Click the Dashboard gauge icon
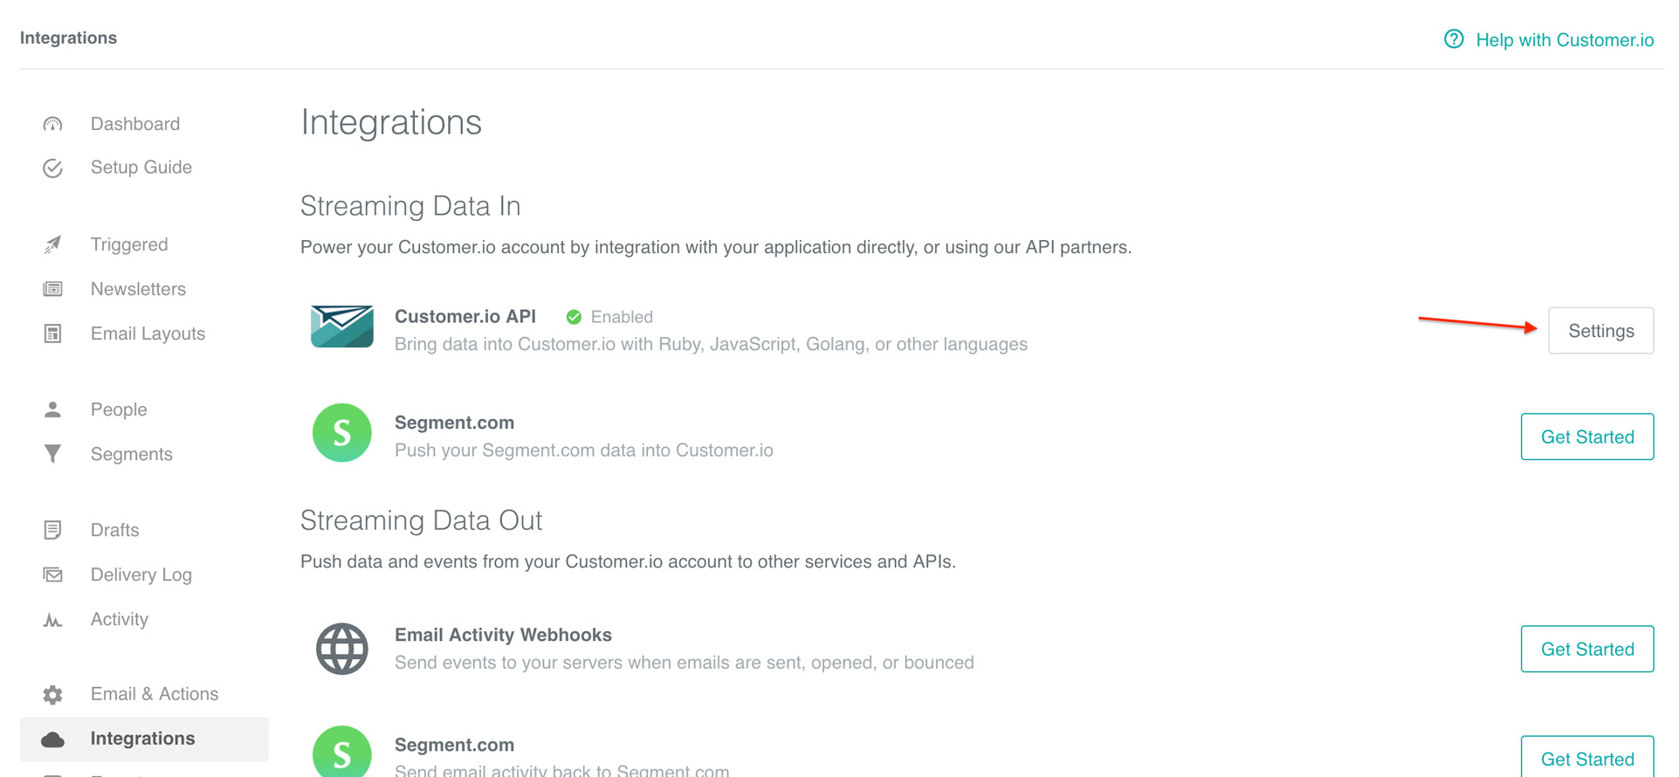The height and width of the screenshot is (777, 1679). click(x=52, y=124)
